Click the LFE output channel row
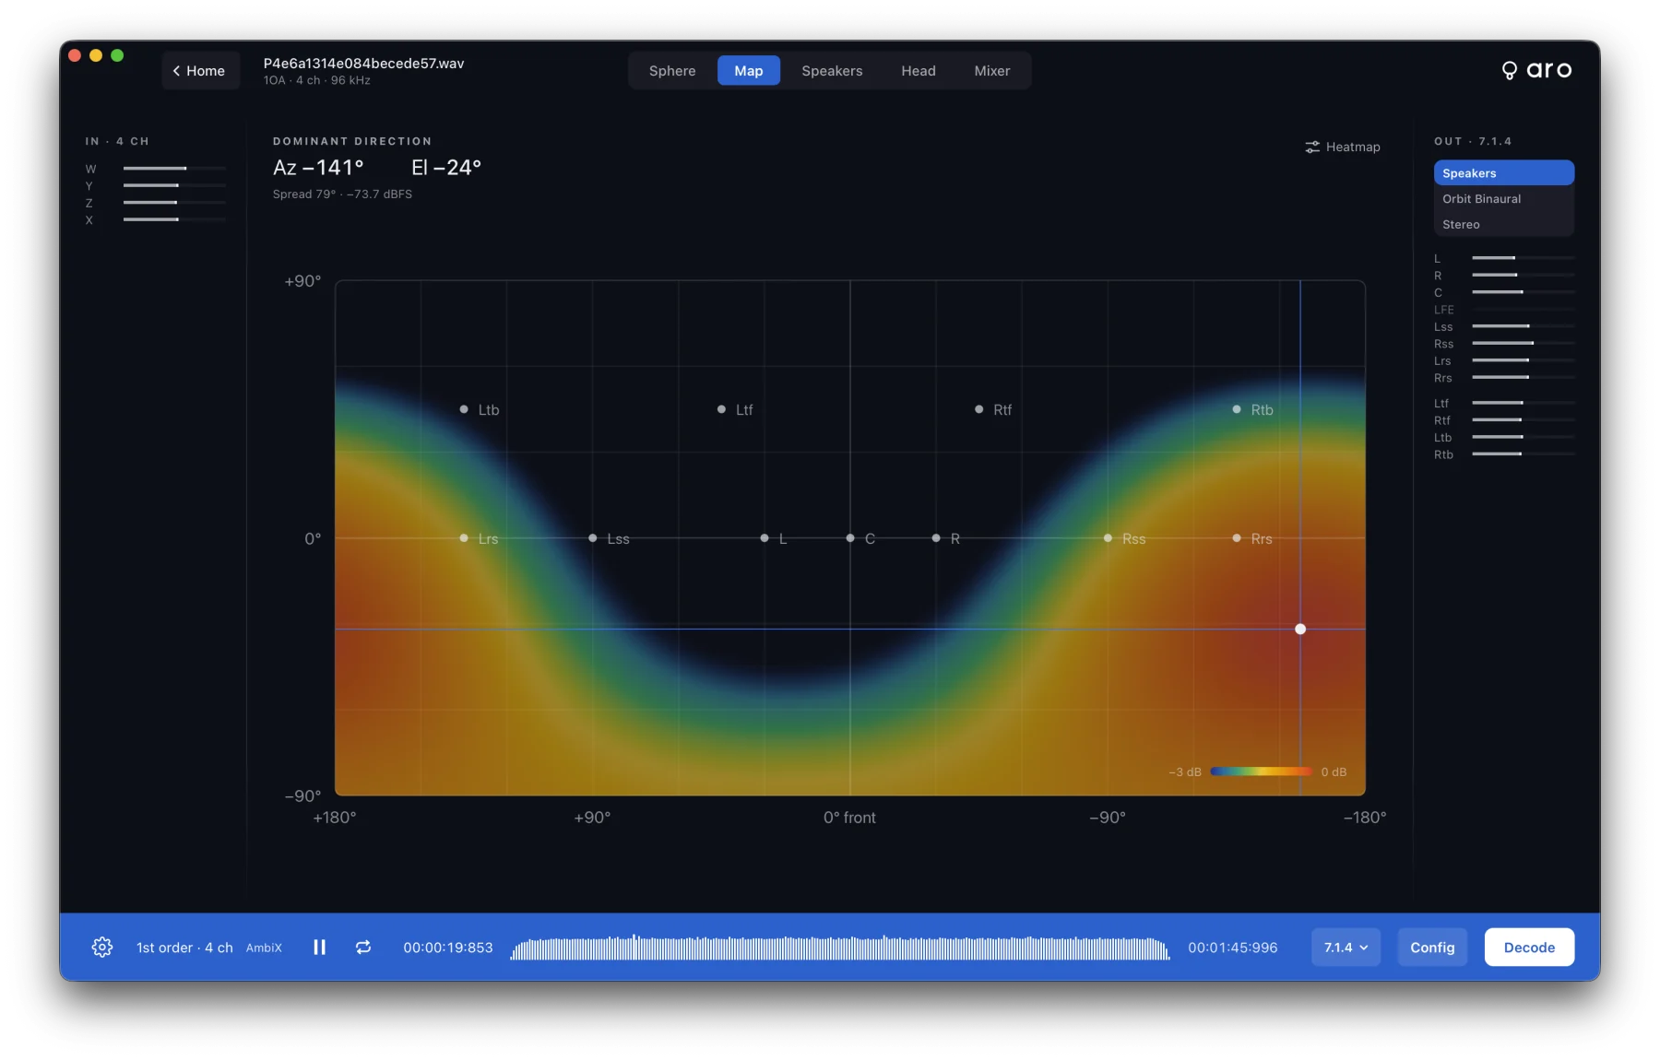 tap(1503, 310)
